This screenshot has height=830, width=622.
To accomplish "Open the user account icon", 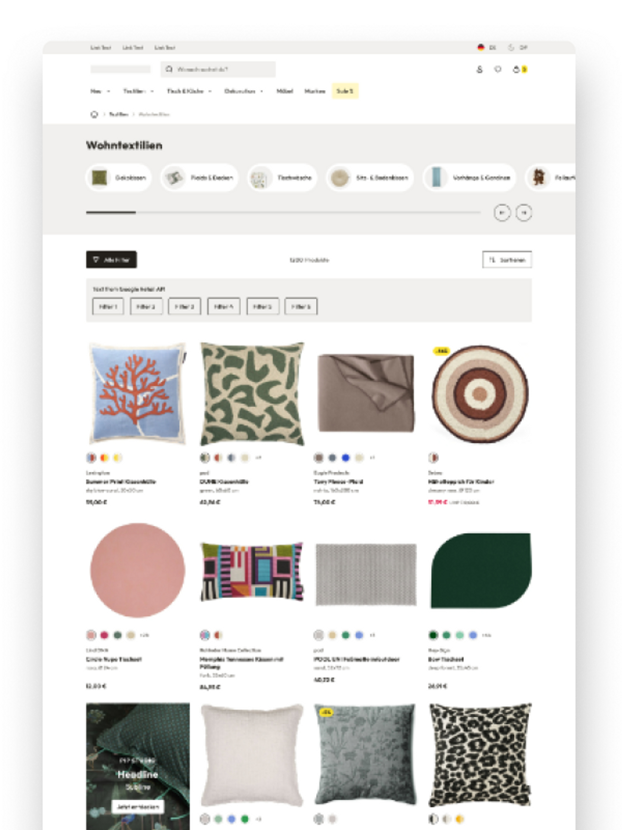I will pyautogui.click(x=479, y=69).
